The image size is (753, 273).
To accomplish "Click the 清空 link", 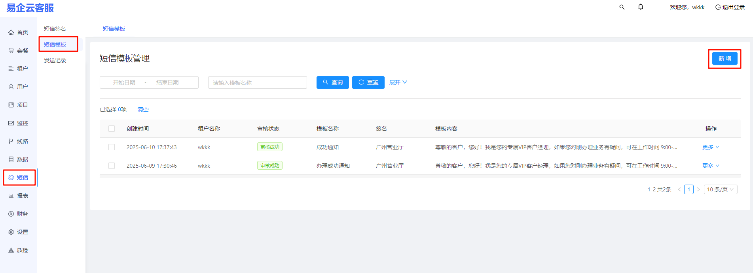I will [143, 109].
